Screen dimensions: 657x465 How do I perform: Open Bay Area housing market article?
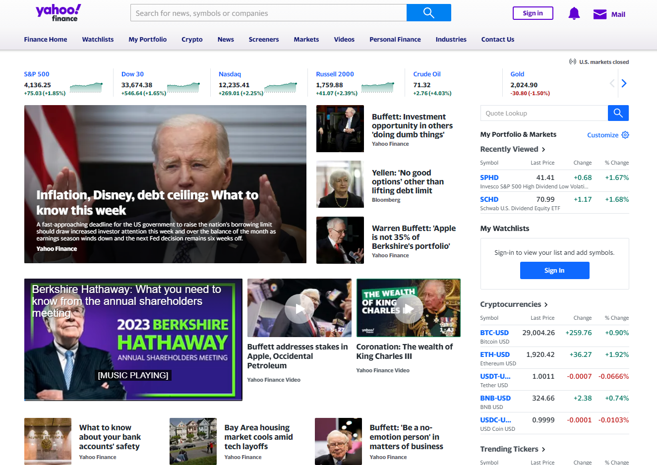(258, 437)
